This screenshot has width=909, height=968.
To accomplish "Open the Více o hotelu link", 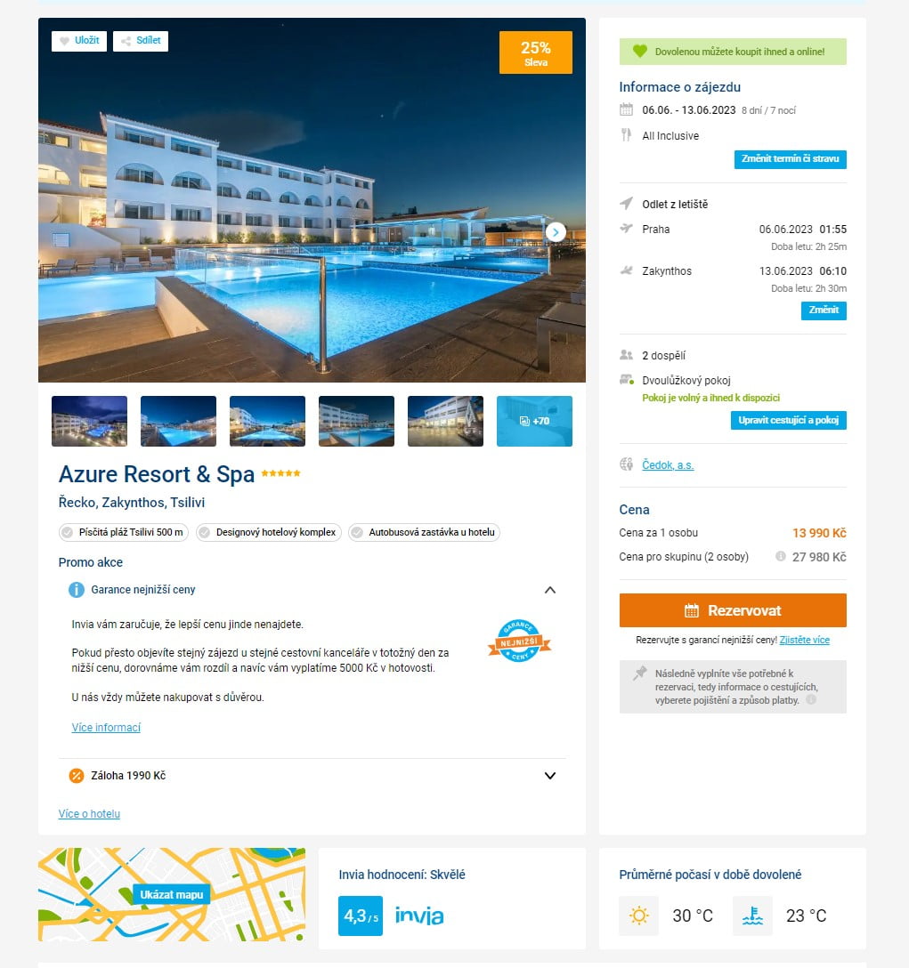I will click(89, 814).
